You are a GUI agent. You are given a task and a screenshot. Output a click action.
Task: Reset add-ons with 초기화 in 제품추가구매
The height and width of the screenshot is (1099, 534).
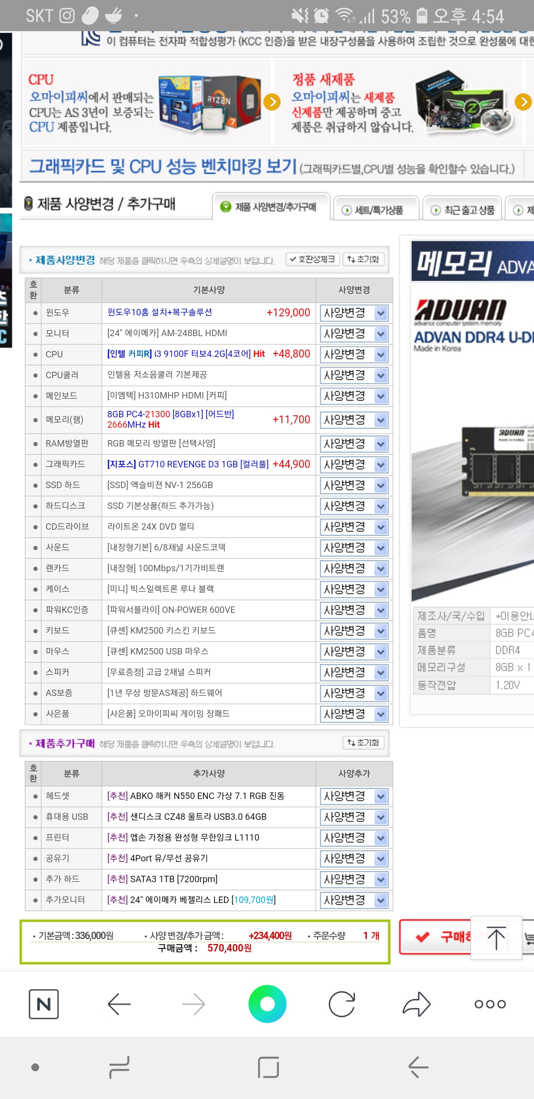(363, 743)
